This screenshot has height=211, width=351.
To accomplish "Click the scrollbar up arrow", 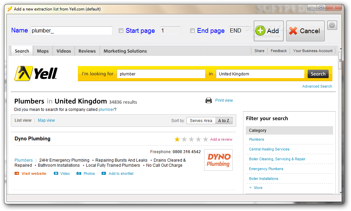I will click(341, 48).
